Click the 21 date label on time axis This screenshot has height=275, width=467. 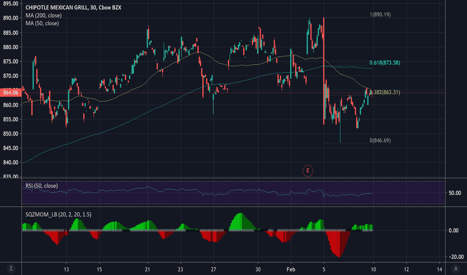pyautogui.click(x=147, y=269)
